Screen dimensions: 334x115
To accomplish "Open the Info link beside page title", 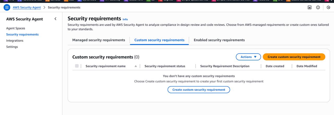I will click(125, 19).
